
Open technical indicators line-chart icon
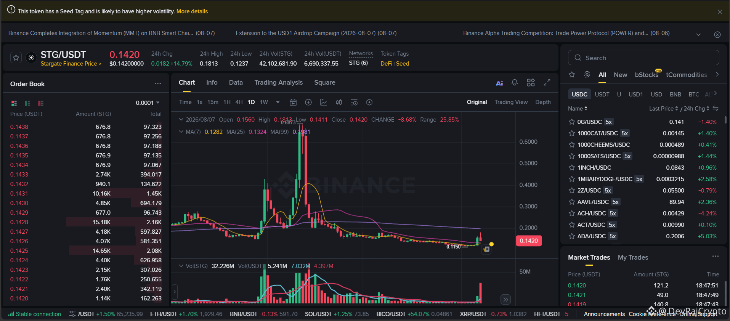(324, 102)
